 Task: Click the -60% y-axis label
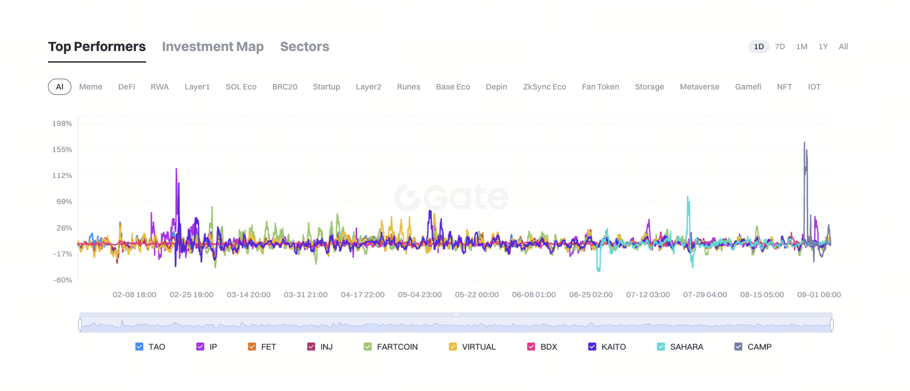[x=63, y=280]
